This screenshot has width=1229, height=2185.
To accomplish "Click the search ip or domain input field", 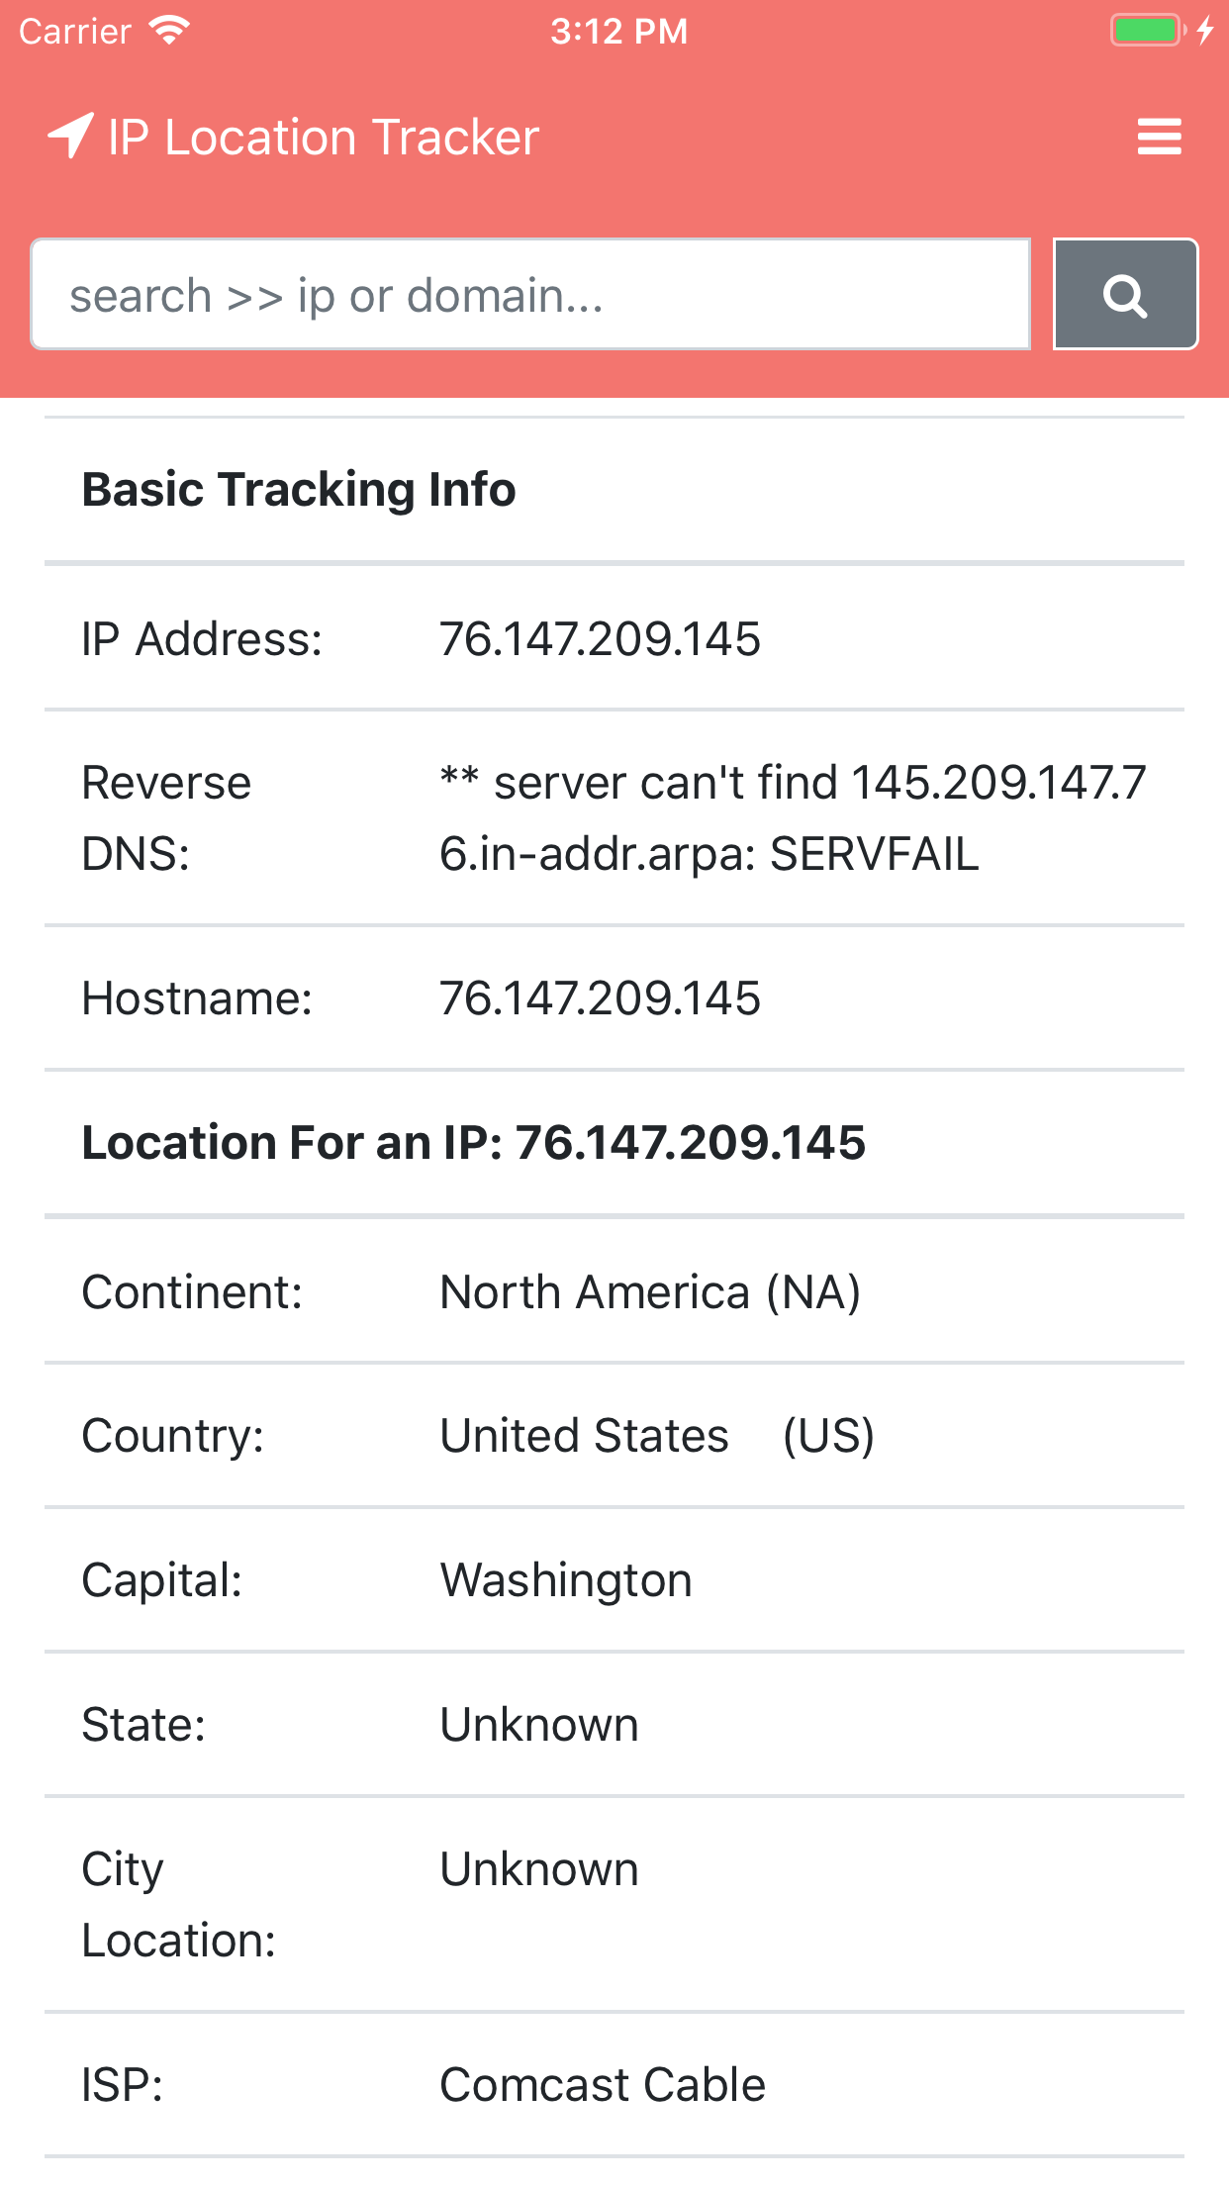I will pyautogui.click(x=531, y=293).
